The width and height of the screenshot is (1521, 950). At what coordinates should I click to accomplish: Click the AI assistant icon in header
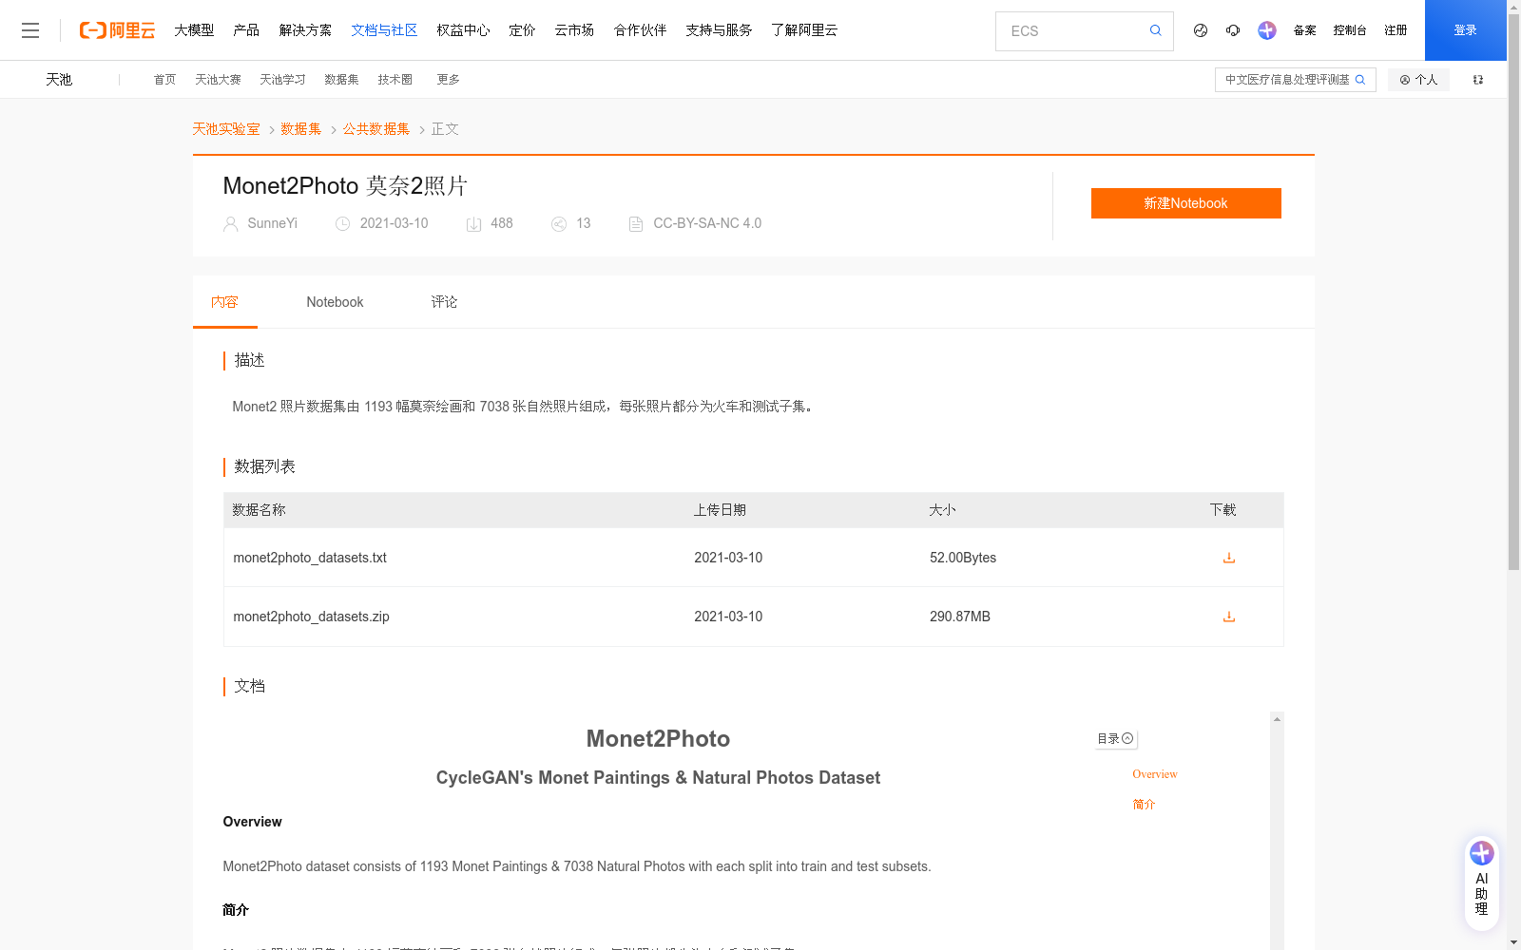(1267, 30)
